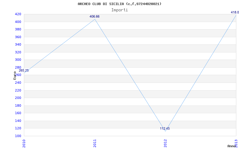
Task: Click the 406.66 data point label
Action: coord(94,17)
